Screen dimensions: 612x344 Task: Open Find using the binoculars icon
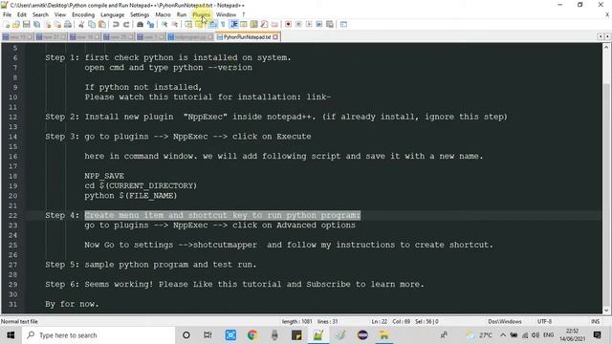point(140,24)
